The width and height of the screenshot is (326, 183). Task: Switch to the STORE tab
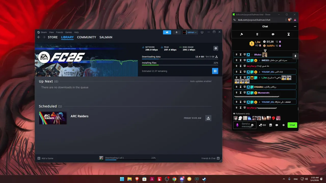(x=53, y=37)
